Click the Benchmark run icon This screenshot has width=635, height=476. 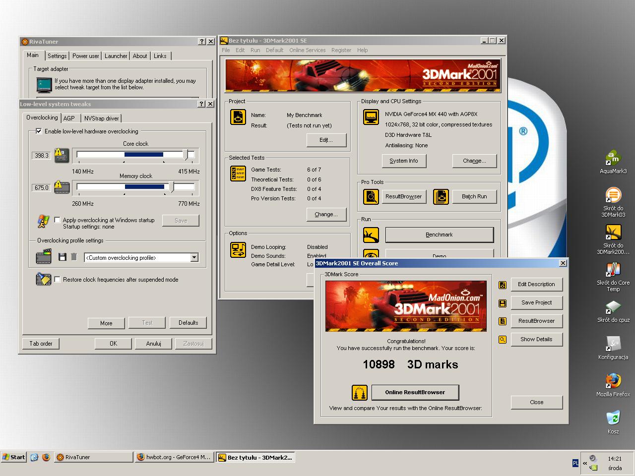371,235
